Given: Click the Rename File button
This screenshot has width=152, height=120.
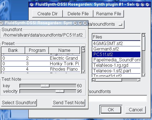Looking at the screenshot, I should pos(109,14).
